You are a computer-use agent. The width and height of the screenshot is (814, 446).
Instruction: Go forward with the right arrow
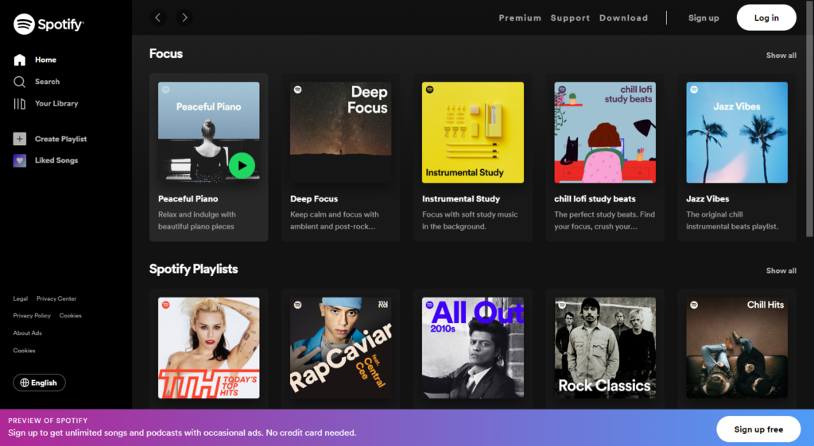point(184,17)
